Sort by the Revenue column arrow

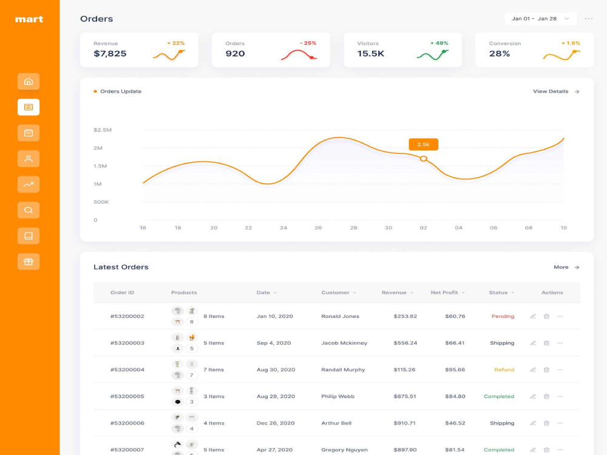(412, 293)
